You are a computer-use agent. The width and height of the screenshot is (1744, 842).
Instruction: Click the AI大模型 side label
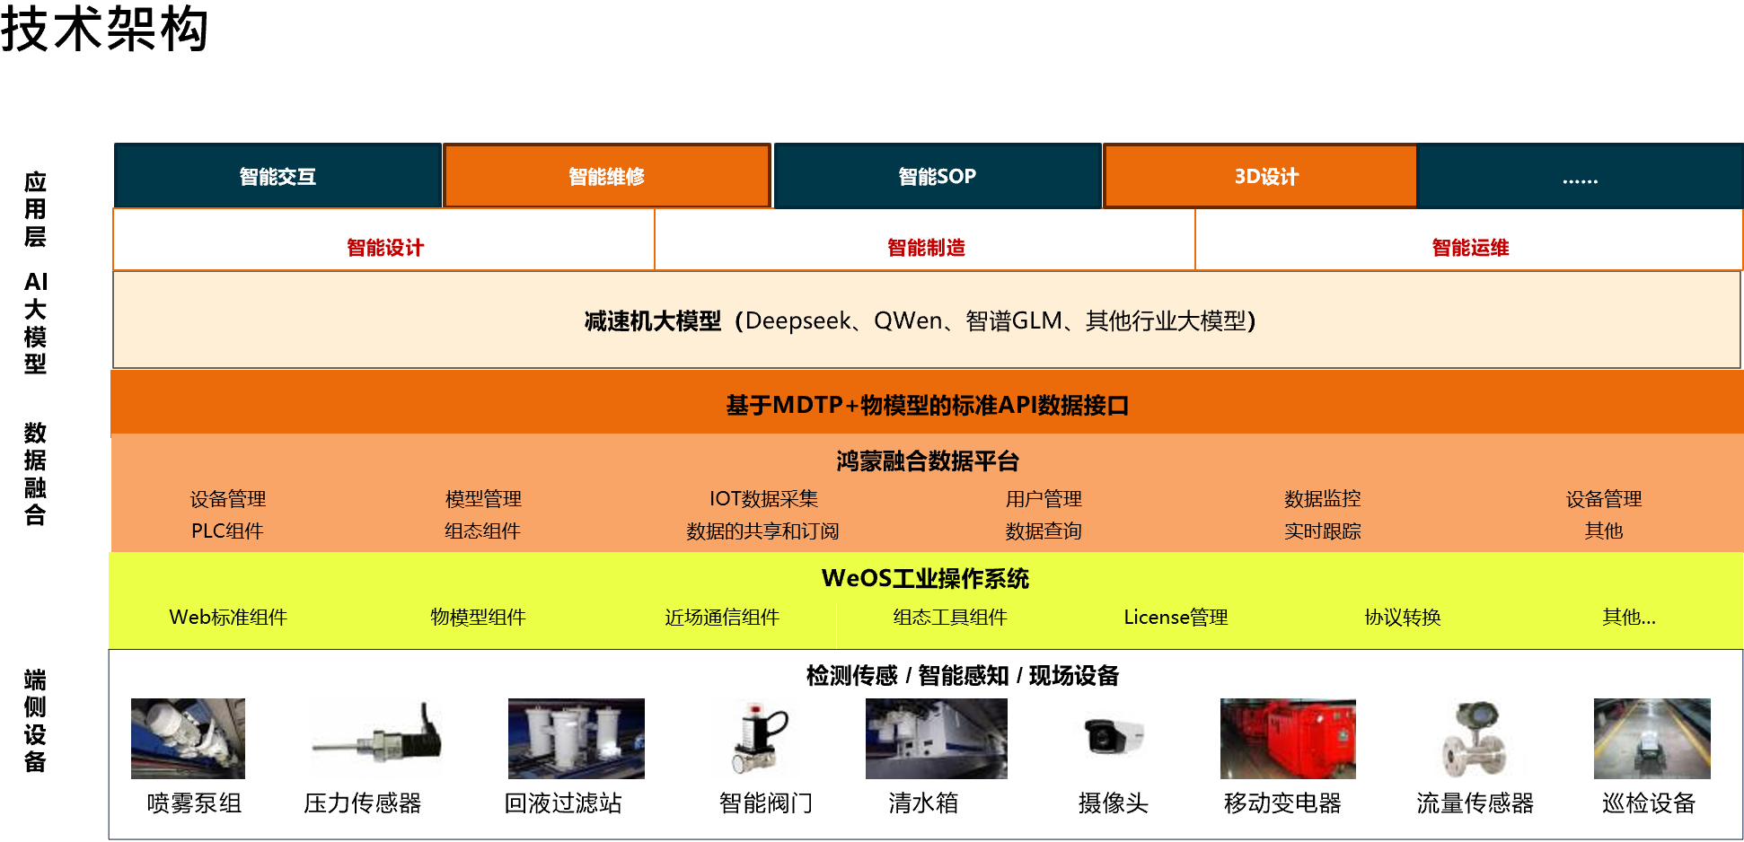click(35, 323)
